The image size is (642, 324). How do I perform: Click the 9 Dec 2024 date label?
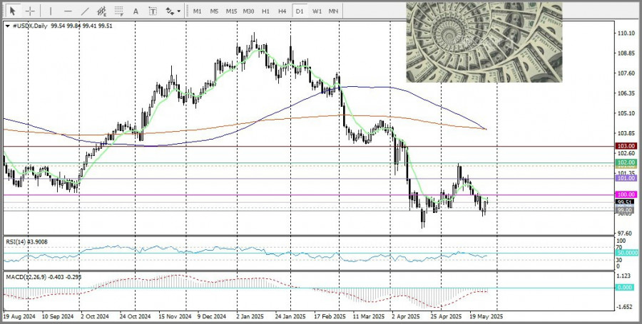pyautogui.click(x=212, y=317)
